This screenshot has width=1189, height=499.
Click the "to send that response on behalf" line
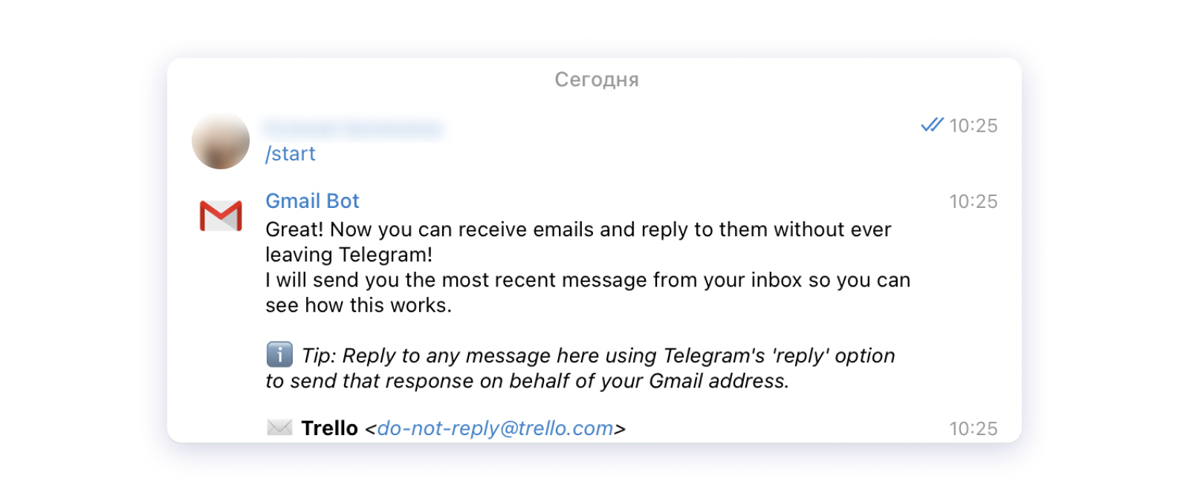pyautogui.click(x=527, y=381)
